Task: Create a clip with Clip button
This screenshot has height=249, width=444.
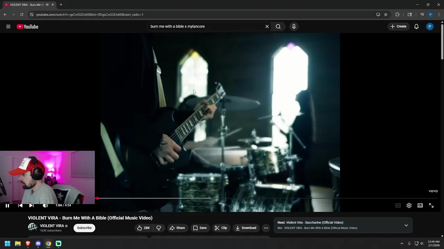Action: tap(221, 228)
